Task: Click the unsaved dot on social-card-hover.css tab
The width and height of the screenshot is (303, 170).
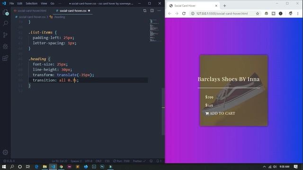Action: [x=89, y=10]
